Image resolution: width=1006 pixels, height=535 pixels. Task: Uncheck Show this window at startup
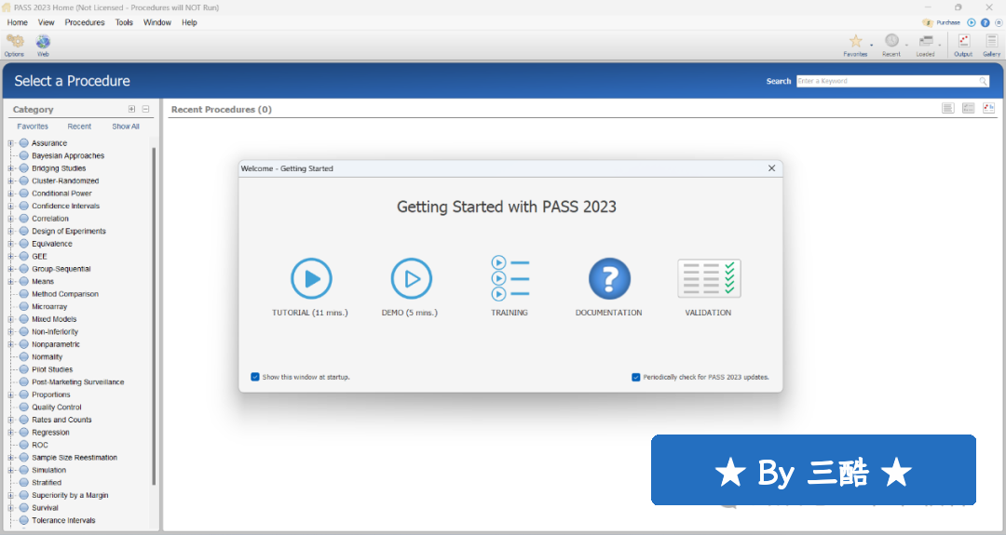(255, 377)
